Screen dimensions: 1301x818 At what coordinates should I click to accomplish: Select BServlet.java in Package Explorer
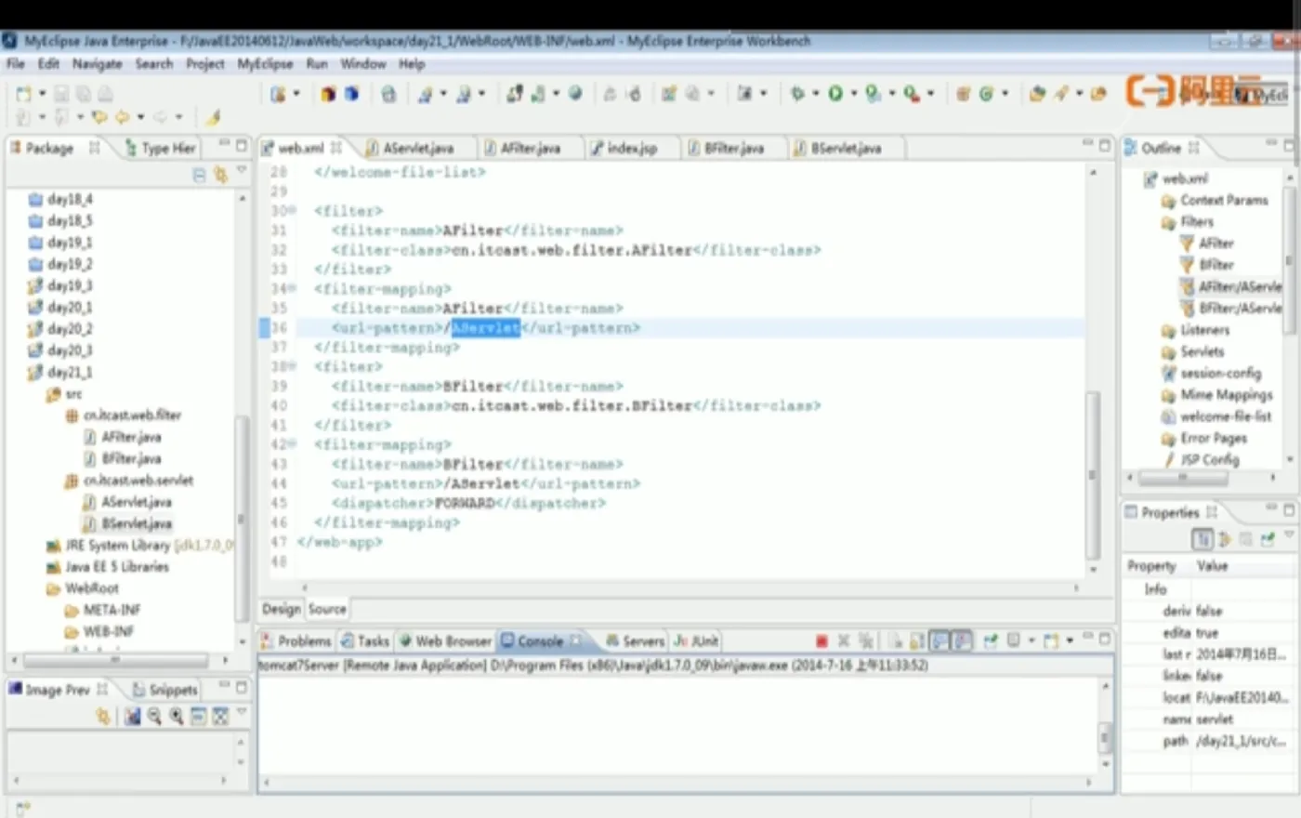coord(127,523)
